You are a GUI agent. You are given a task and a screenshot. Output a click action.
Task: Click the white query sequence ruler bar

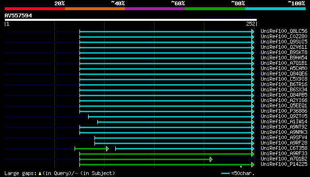(131, 20)
